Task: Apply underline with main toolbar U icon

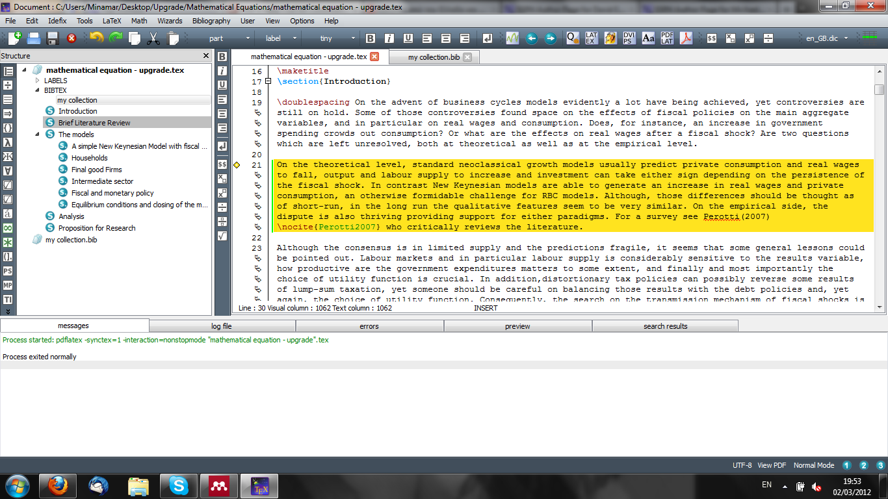Action: [x=408, y=38]
